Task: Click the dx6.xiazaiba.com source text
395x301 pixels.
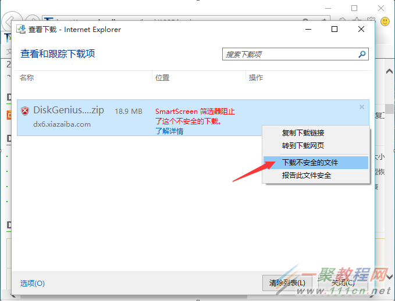Action: 62,124
